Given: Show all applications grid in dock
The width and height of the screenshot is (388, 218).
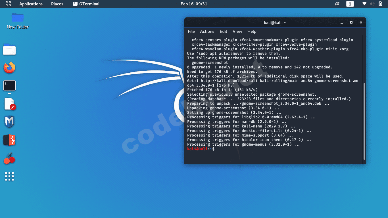Looking at the screenshot, I should click(x=9, y=176).
